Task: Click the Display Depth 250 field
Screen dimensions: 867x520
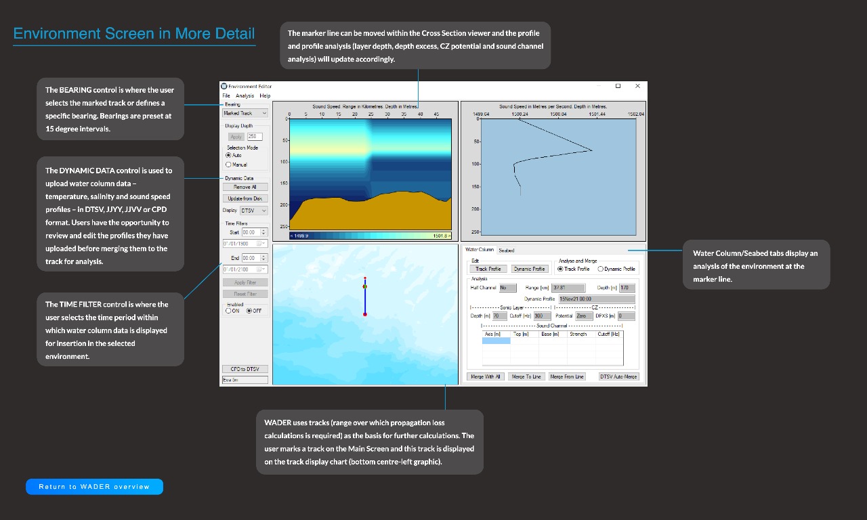Action: 255,137
